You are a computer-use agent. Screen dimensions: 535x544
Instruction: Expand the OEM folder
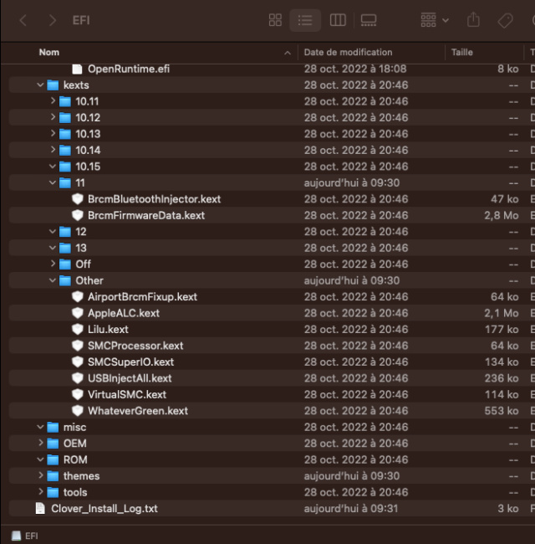pos(40,443)
